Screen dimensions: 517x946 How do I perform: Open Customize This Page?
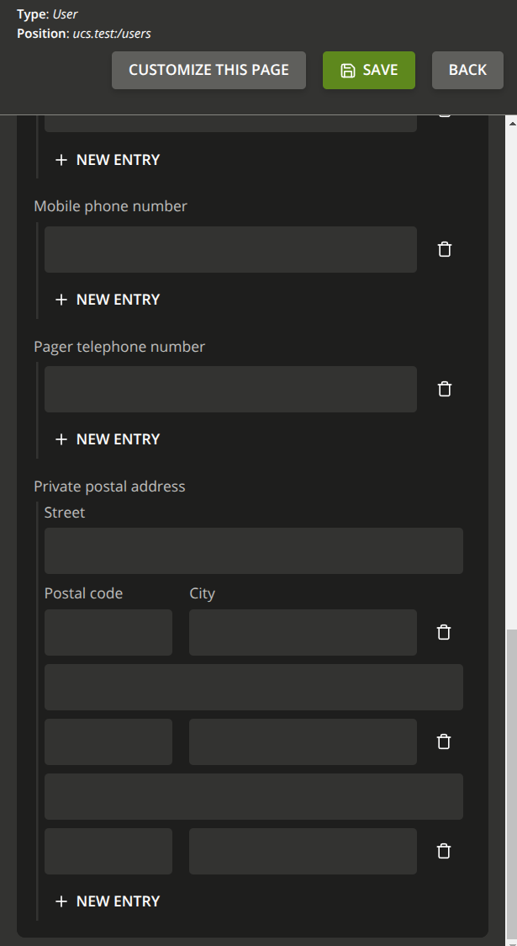pos(208,70)
